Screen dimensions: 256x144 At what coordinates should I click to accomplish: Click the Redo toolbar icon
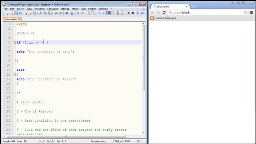pos(60,13)
